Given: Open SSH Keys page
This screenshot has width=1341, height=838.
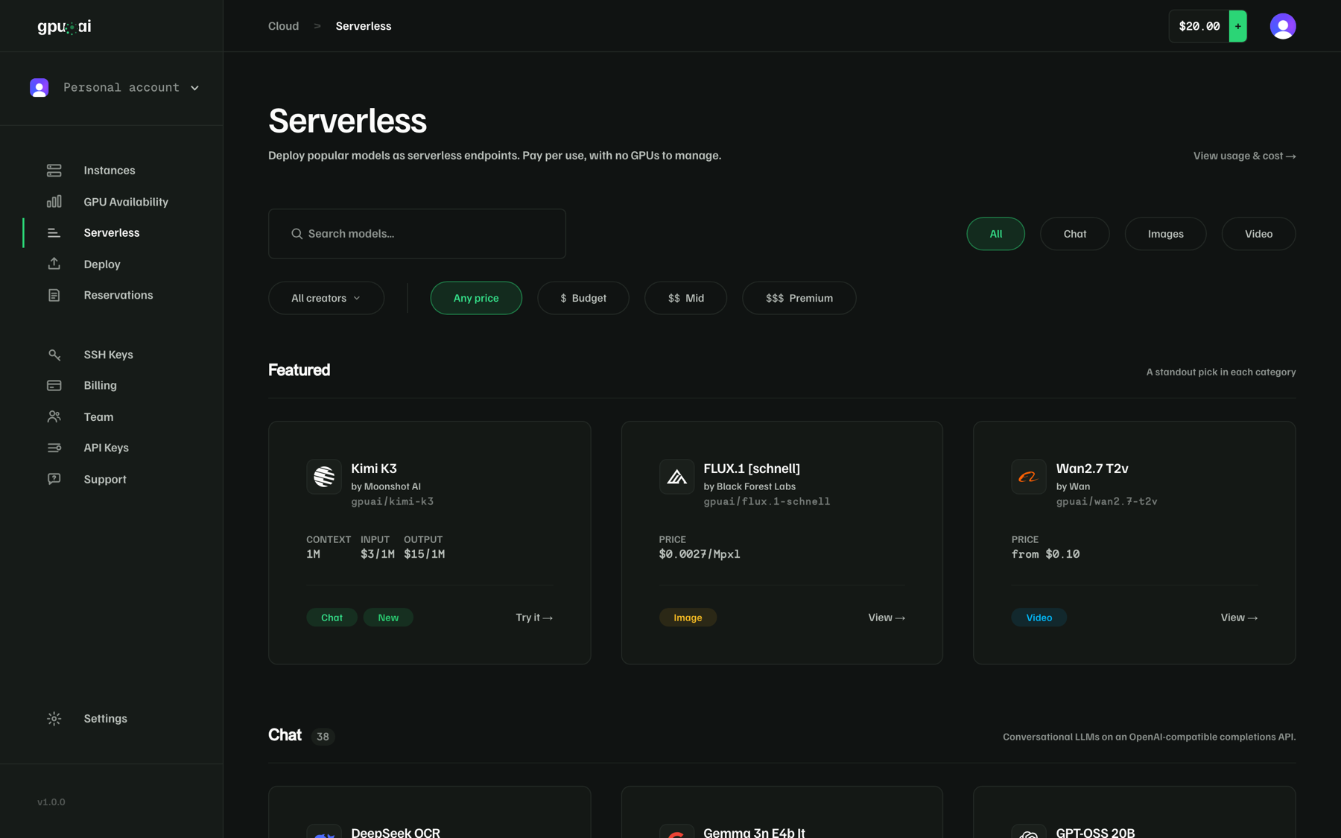Looking at the screenshot, I should (109, 355).
